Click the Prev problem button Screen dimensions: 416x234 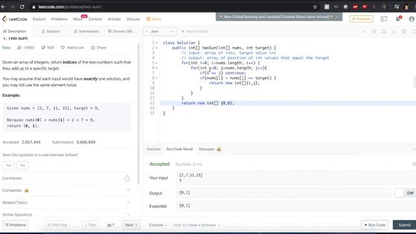point(90,225)
